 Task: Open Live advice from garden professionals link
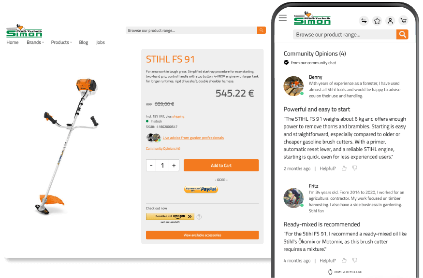[x=193, y=138]
